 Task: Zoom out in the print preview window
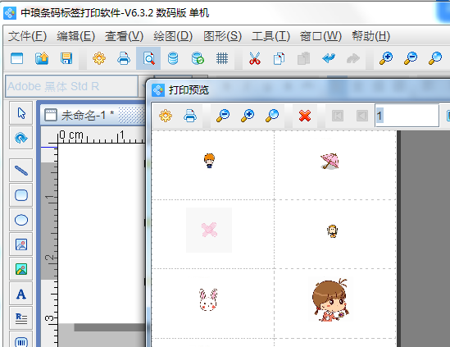pyautogui.click(x=223, y=116)
